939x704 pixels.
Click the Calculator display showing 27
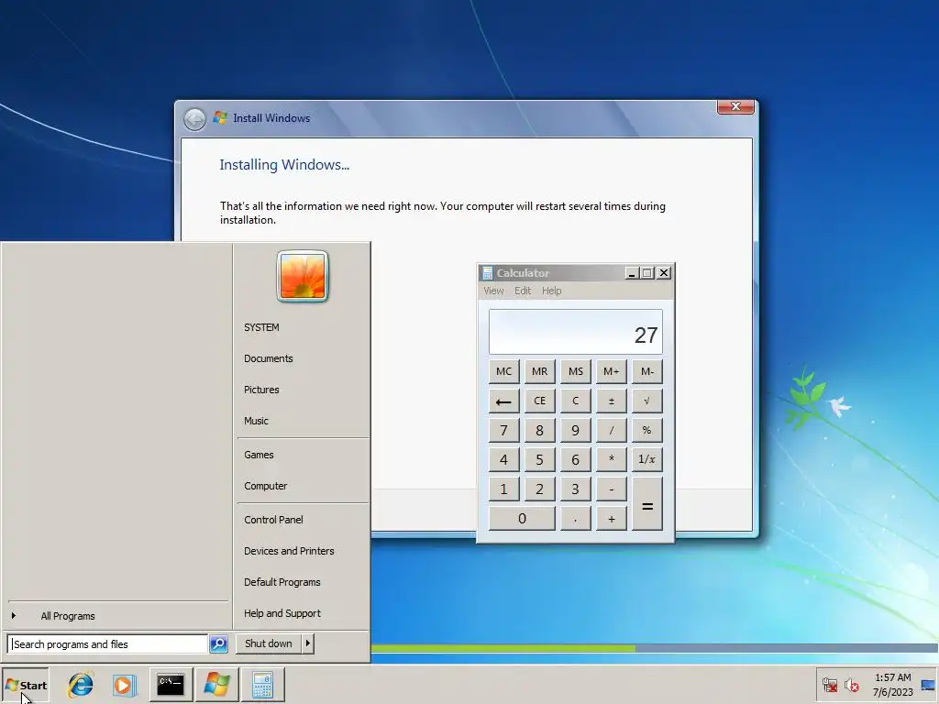[x=576, y=332]
